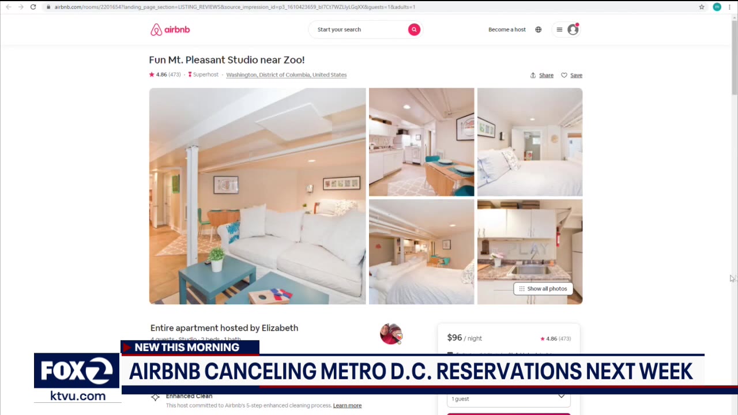Click the Airbnb logo
Image resolution: width=738 pixels, height=415 pixels.
(x=170, y=29)
